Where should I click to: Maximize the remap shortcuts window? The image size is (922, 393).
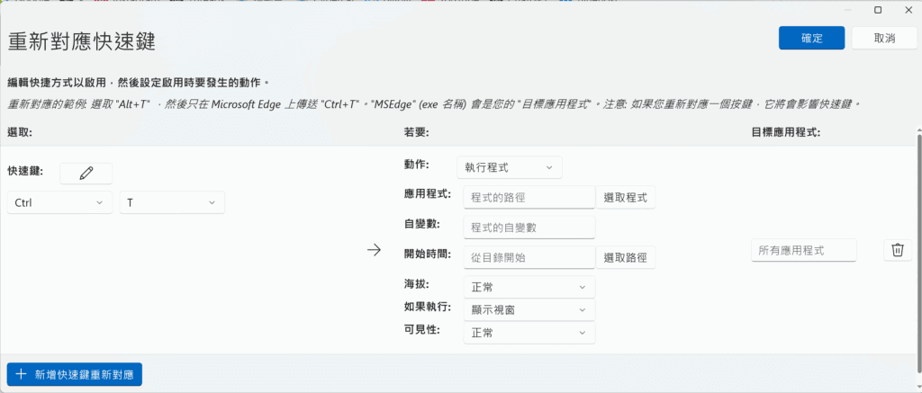click(878, 9)
